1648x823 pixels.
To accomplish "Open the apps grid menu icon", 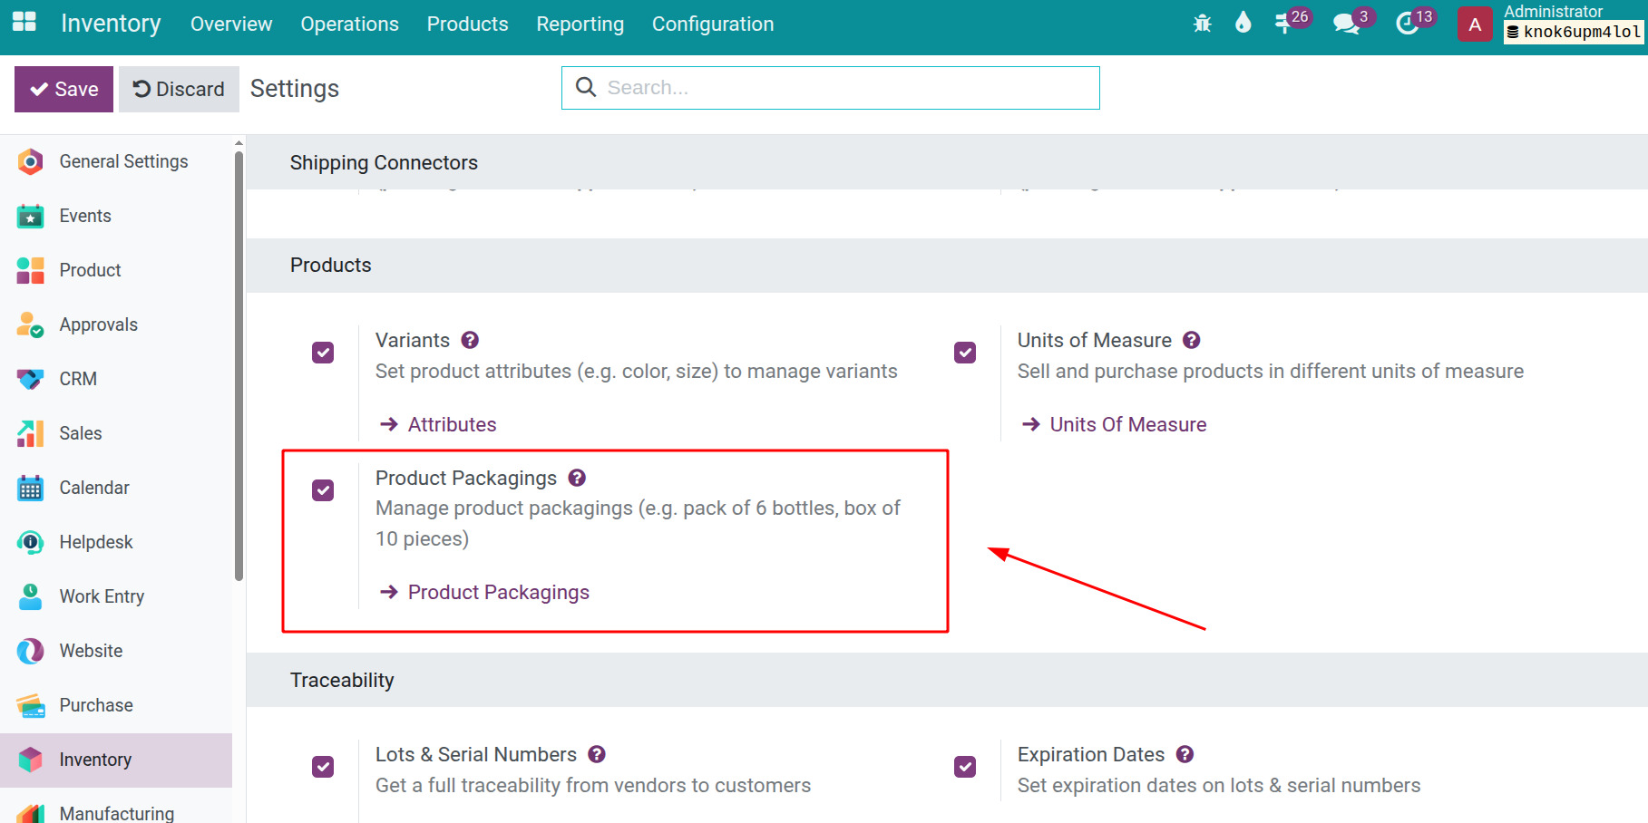I will tap(24, 23).
